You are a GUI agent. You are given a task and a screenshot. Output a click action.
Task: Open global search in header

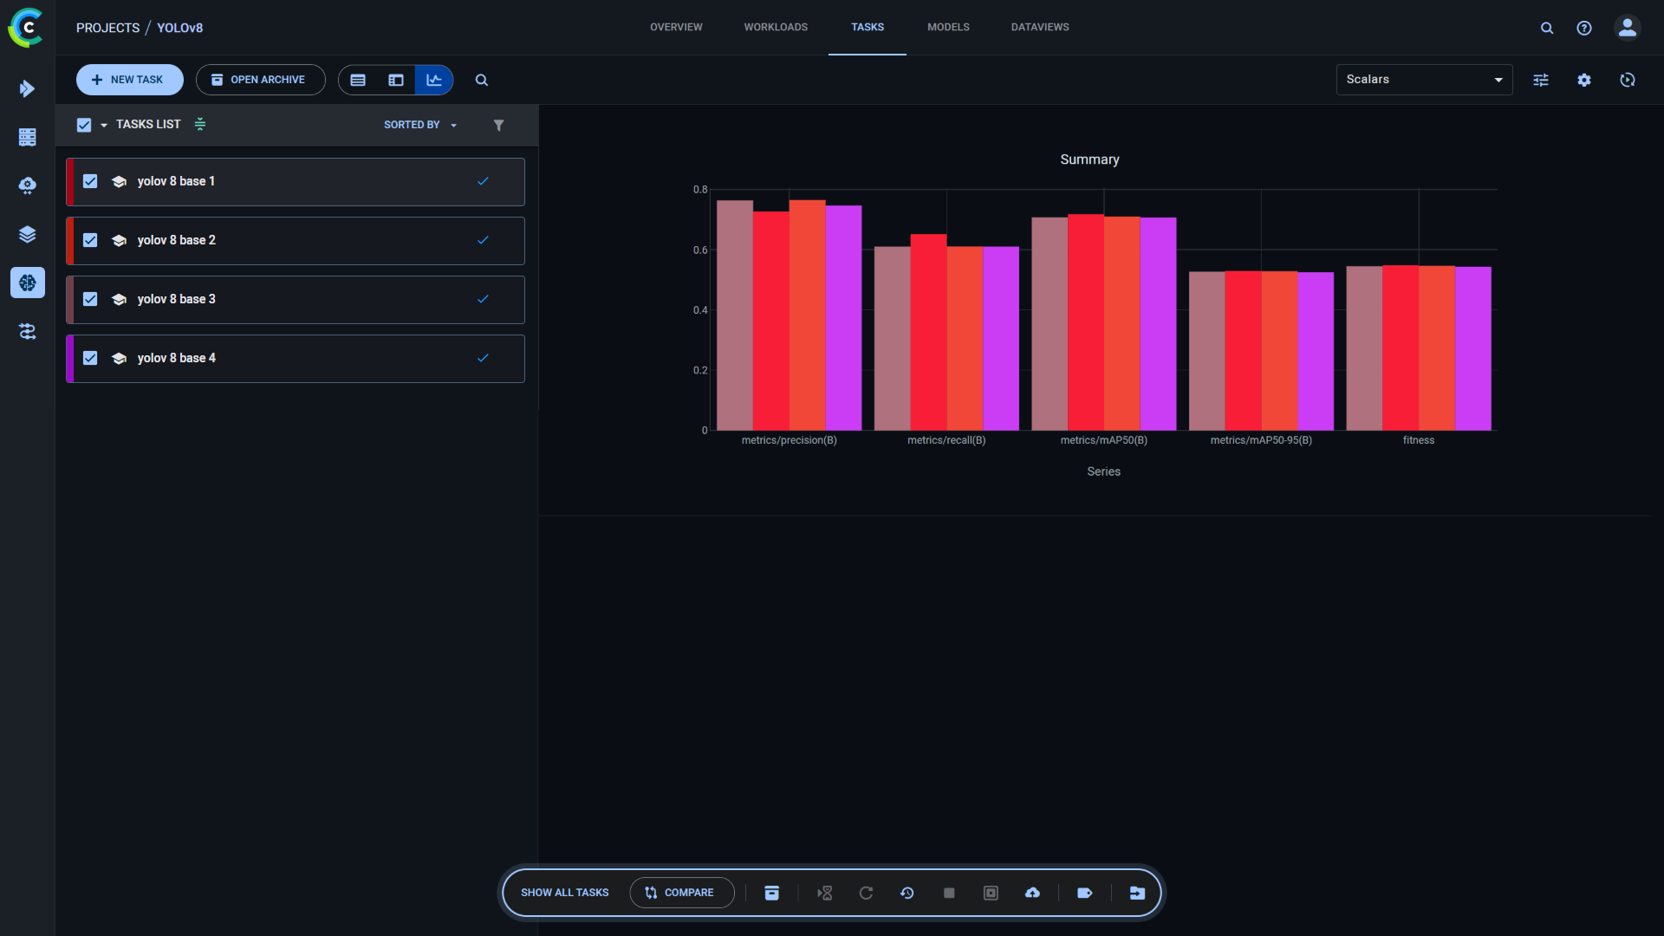point(1547,28)
